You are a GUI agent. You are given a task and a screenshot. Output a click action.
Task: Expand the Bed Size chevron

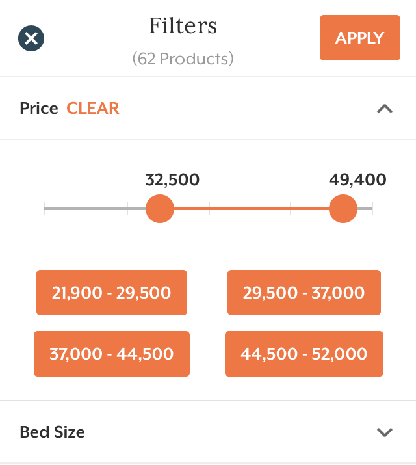385,432
